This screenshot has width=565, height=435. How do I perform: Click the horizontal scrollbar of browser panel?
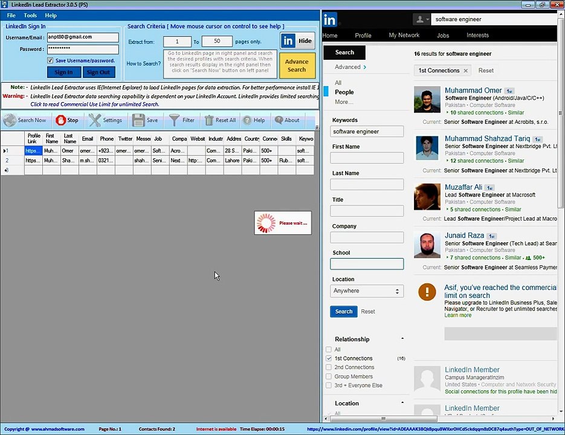pyautogui.click(x=383, y=419)
